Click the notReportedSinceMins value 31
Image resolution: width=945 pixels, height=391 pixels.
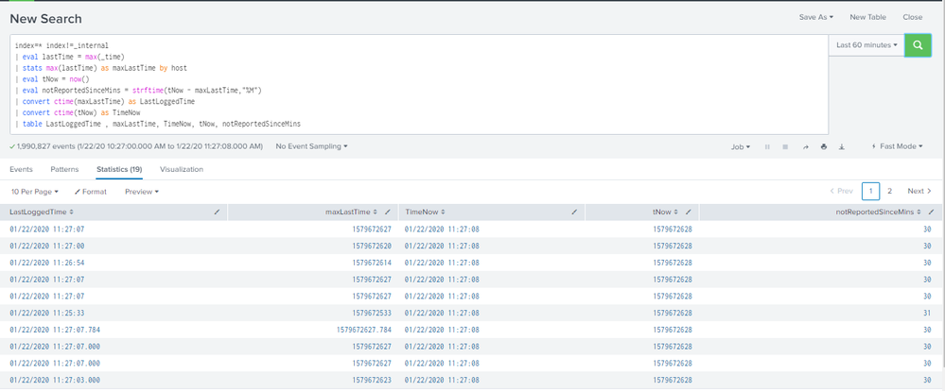(927, 313)
